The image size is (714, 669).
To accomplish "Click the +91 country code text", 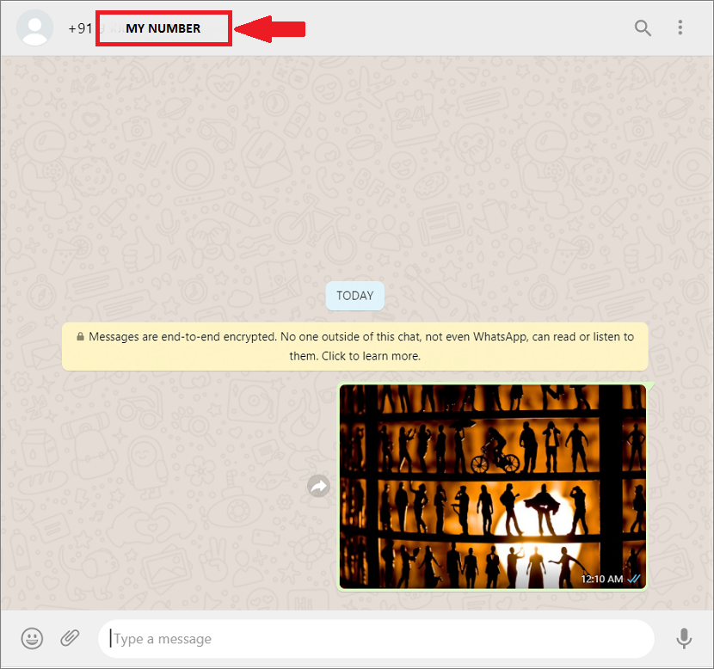I will click(x=80, y=28).
